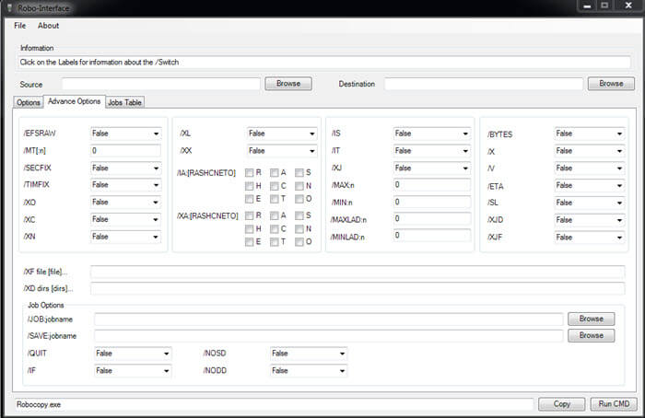Open the /XX dropdown

coord(282,150)
